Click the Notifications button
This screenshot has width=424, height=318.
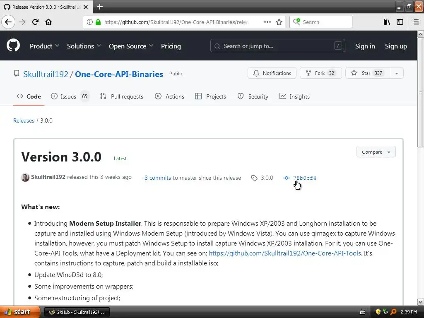(272, 73)
